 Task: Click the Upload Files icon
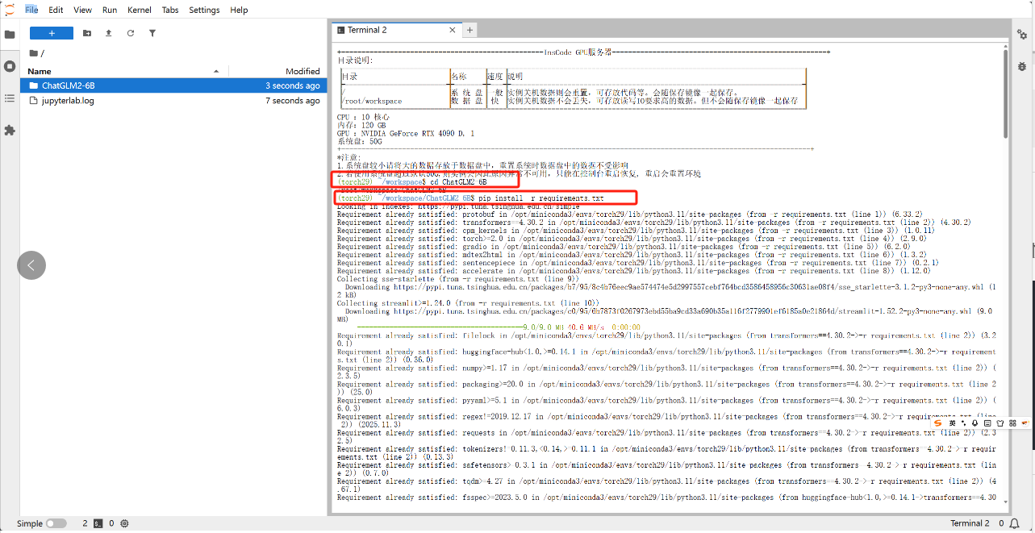coord(109,33)
